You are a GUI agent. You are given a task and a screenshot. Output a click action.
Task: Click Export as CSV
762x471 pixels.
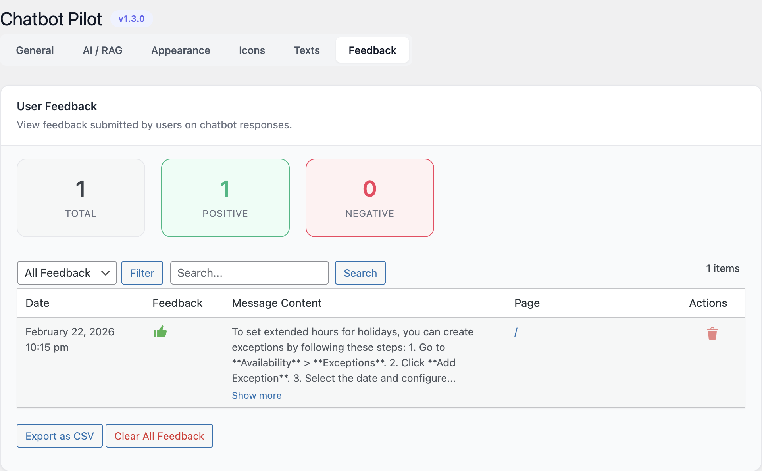pyautogui.click(x=60, y=436)
